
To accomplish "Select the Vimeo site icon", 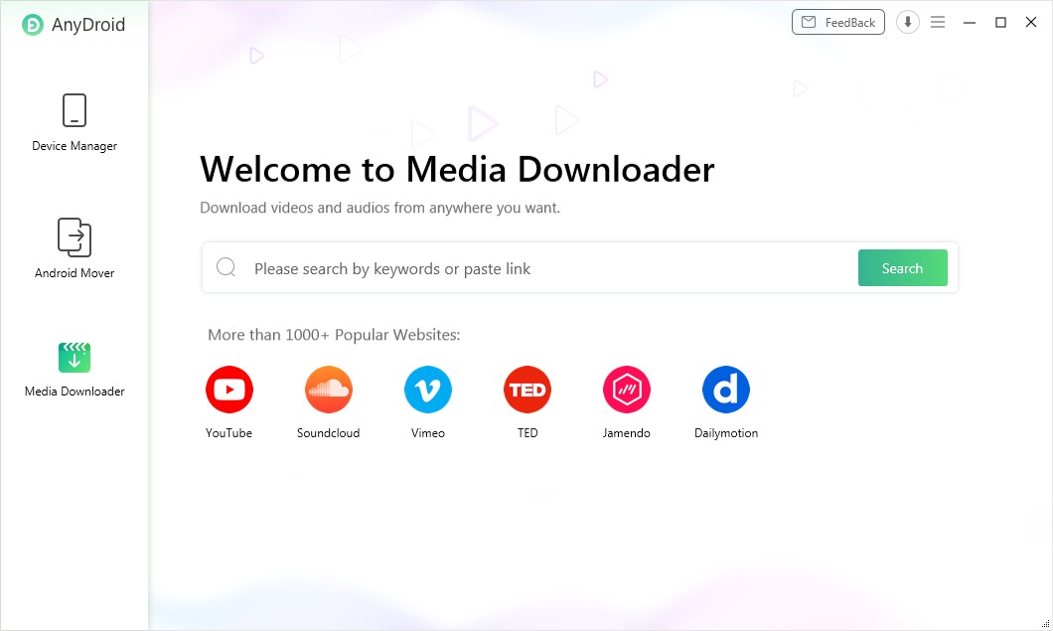I will (x=427, y=390).
